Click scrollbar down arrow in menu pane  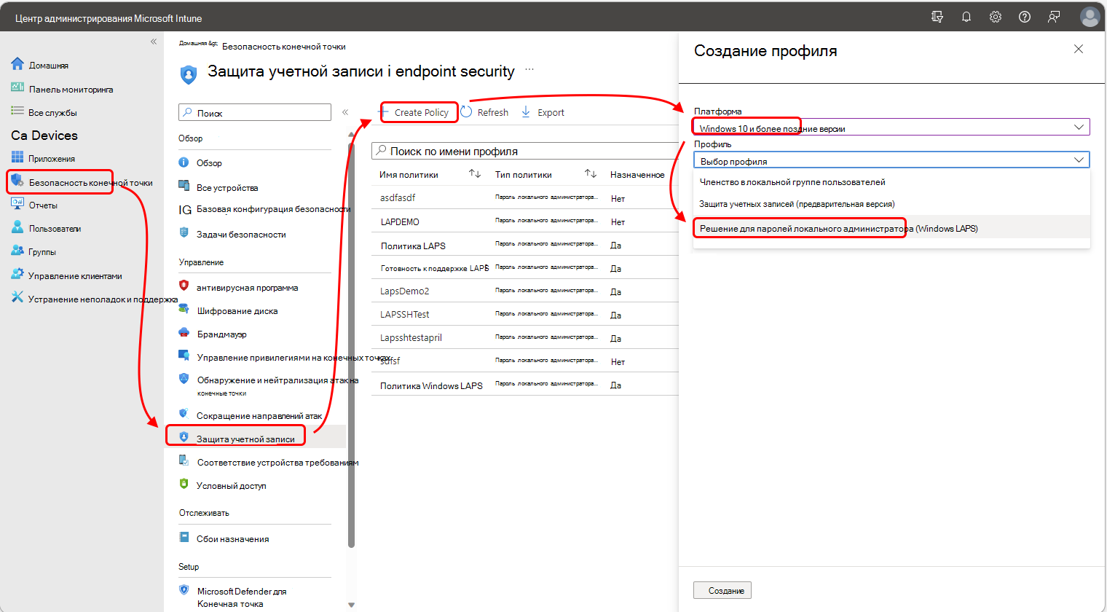(351, 605)
